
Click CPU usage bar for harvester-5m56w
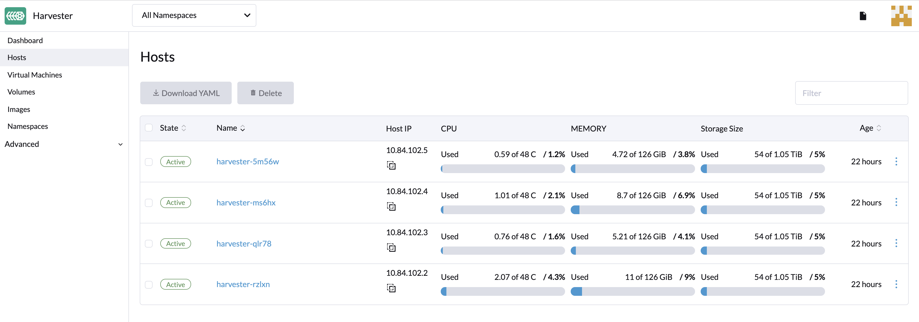click(503, 169)
